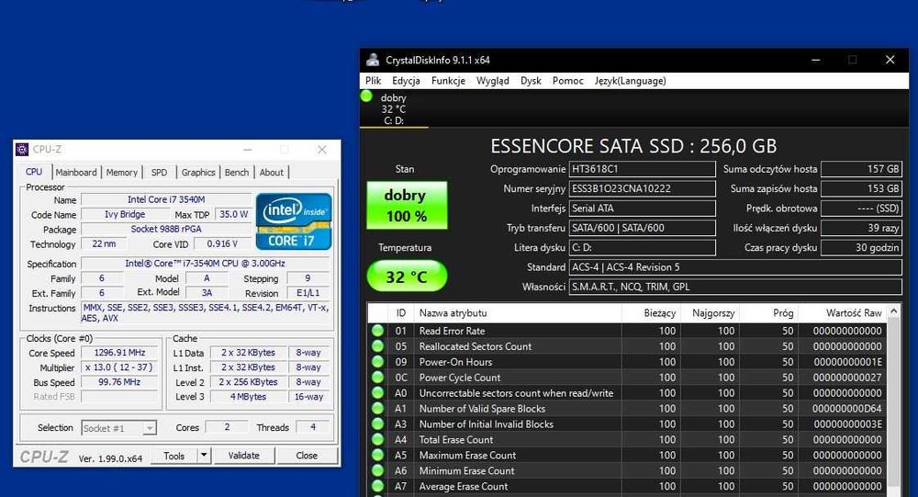Click the ESSENCORE SATA SSD : 256,0 GB title
Screen dimensions: 918x497
coord(633,146)
